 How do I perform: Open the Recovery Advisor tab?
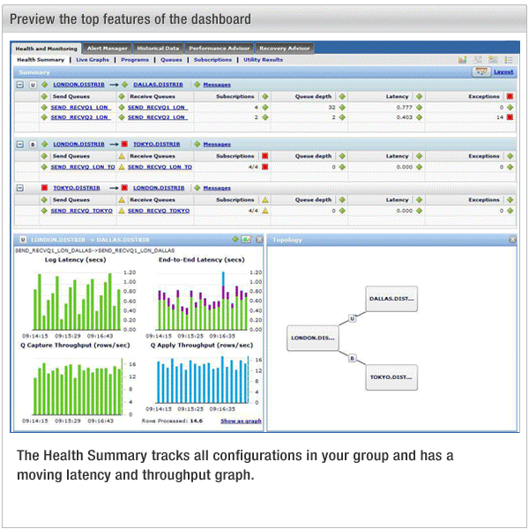tap(285, 48)
